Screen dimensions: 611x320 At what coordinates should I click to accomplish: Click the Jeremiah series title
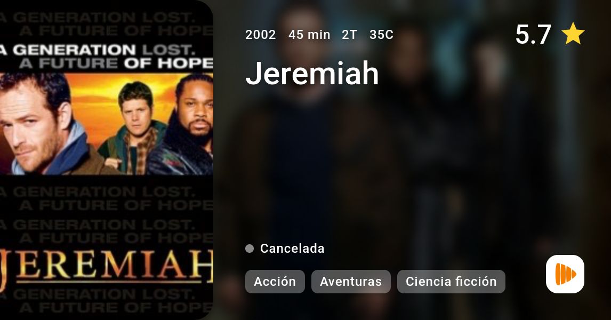pos(312,73)
